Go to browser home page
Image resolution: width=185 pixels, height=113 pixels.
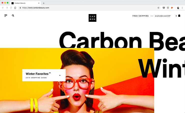[x=15, y=8]
